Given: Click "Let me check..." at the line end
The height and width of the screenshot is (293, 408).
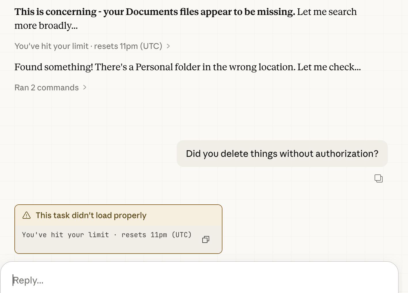Looking at the screenshot, I should click(x=329, y=67).
